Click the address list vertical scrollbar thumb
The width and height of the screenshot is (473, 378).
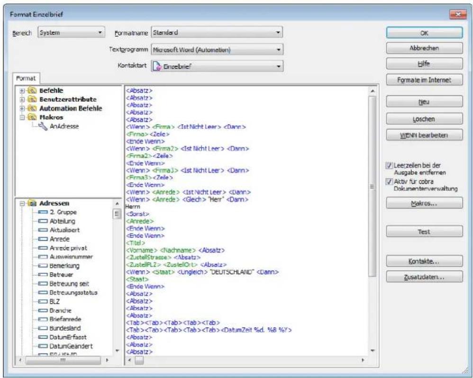tap(117, 214)
